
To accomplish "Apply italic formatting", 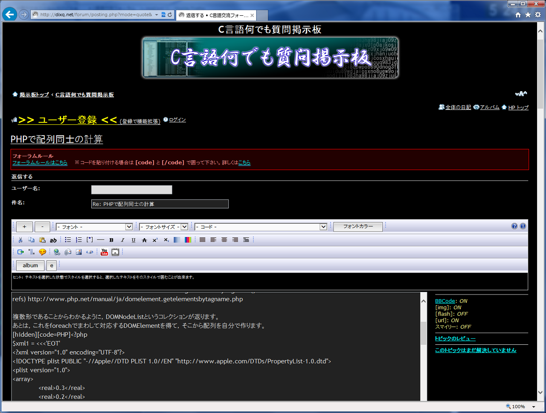I will (122, 240).
